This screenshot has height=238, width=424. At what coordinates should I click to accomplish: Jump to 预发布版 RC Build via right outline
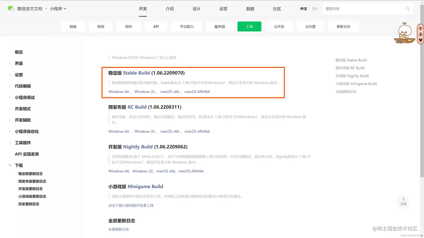tap(351, 68)
